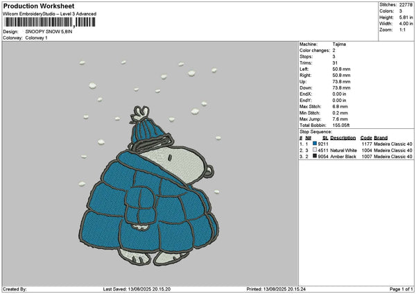
Task: Click the 'Stop Sequence:' heading
Action: [x=315, y=132]
